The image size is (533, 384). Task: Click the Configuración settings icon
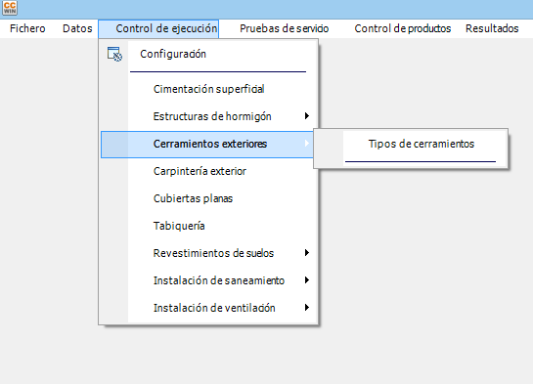coord(114,54)
